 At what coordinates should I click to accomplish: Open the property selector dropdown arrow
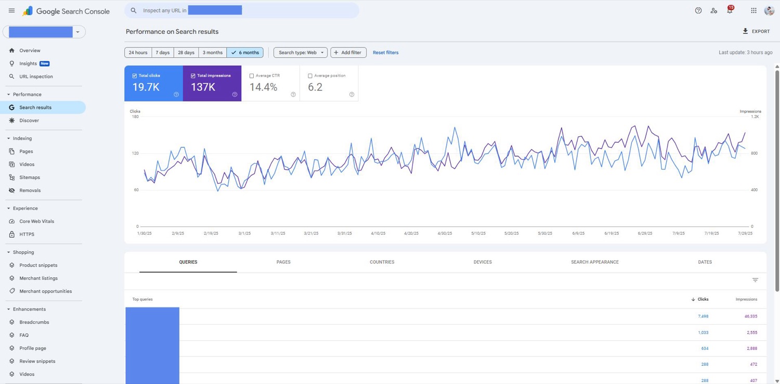point(78,32)
